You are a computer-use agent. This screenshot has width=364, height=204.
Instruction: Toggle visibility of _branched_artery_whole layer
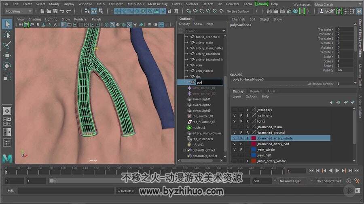tap(235, 138)
